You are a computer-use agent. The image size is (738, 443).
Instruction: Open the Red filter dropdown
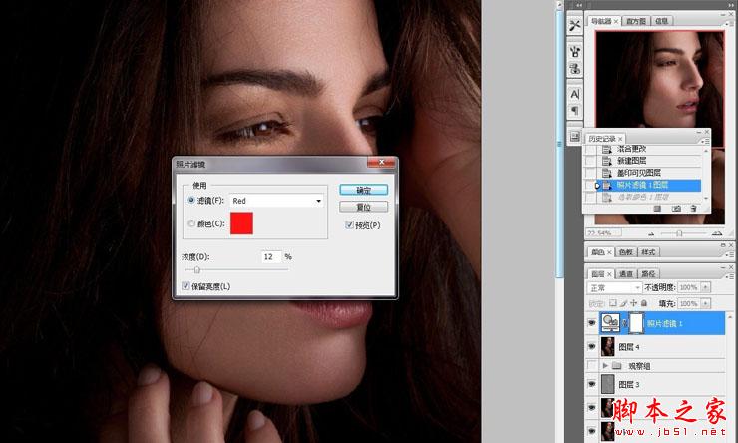coord(276,201)
